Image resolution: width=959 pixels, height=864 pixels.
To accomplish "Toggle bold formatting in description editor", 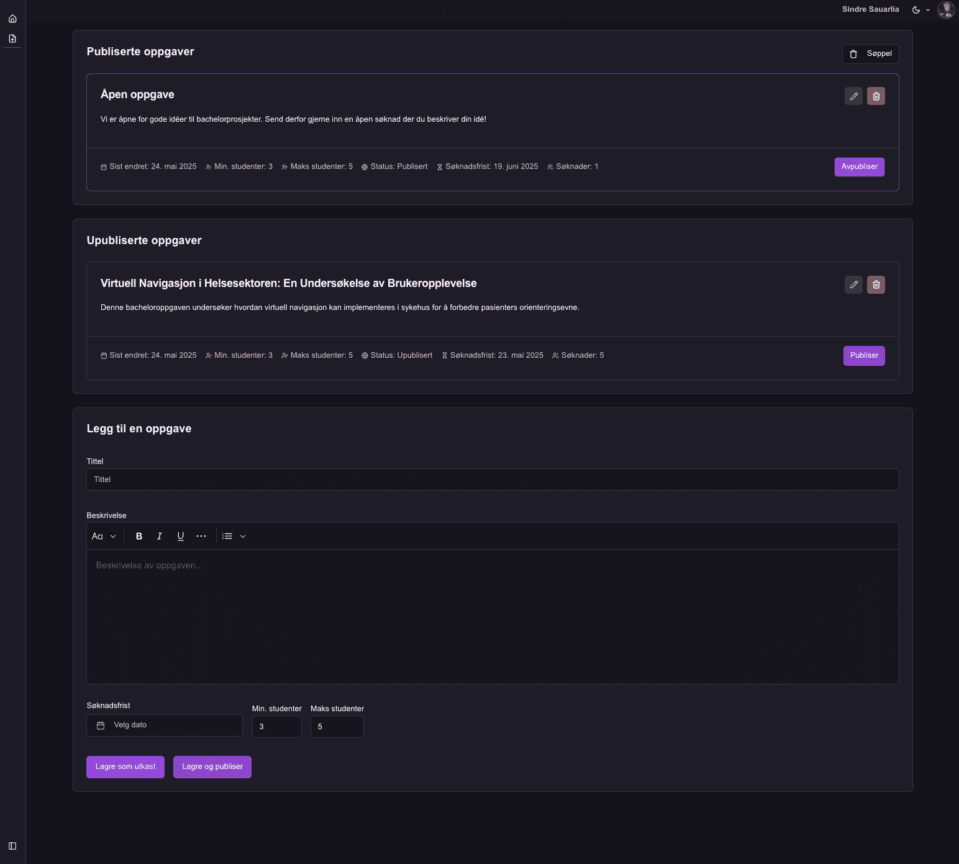I will coord(139,536).
